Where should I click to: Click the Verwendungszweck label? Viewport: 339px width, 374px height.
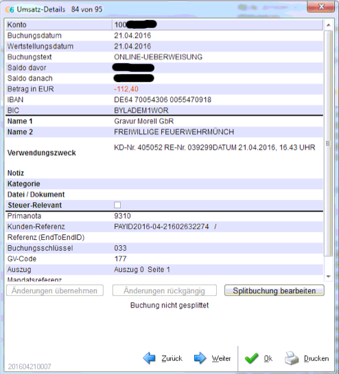tap(42, 153)
